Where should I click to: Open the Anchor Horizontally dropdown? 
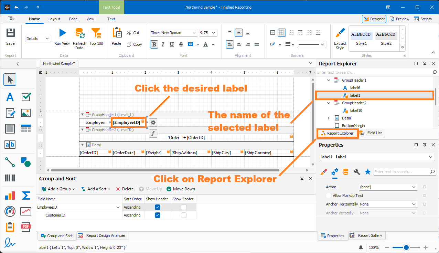pos(388,204)
